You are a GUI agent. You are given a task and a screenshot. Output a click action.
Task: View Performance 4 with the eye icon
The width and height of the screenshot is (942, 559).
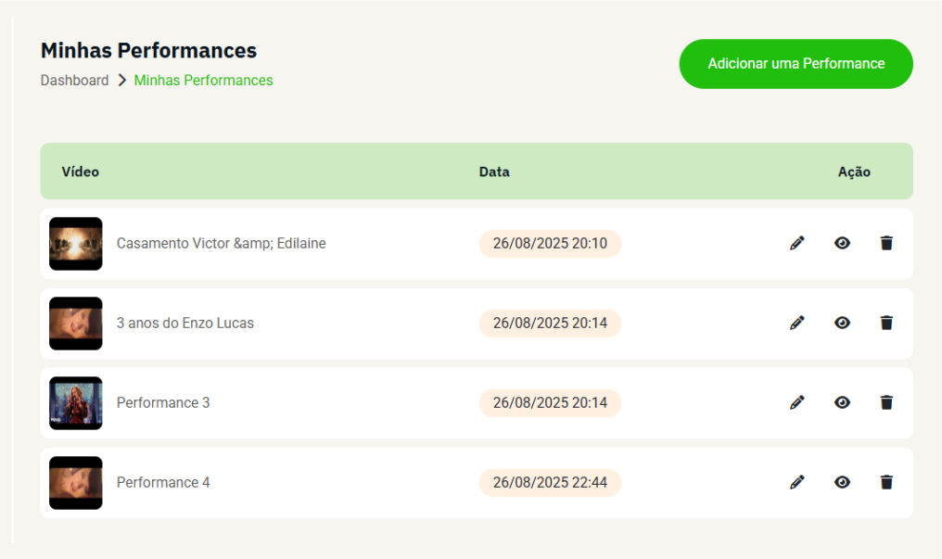tap(842, 483)
